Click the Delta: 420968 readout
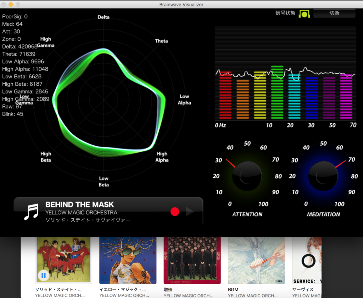 click(x=20, y=46)
